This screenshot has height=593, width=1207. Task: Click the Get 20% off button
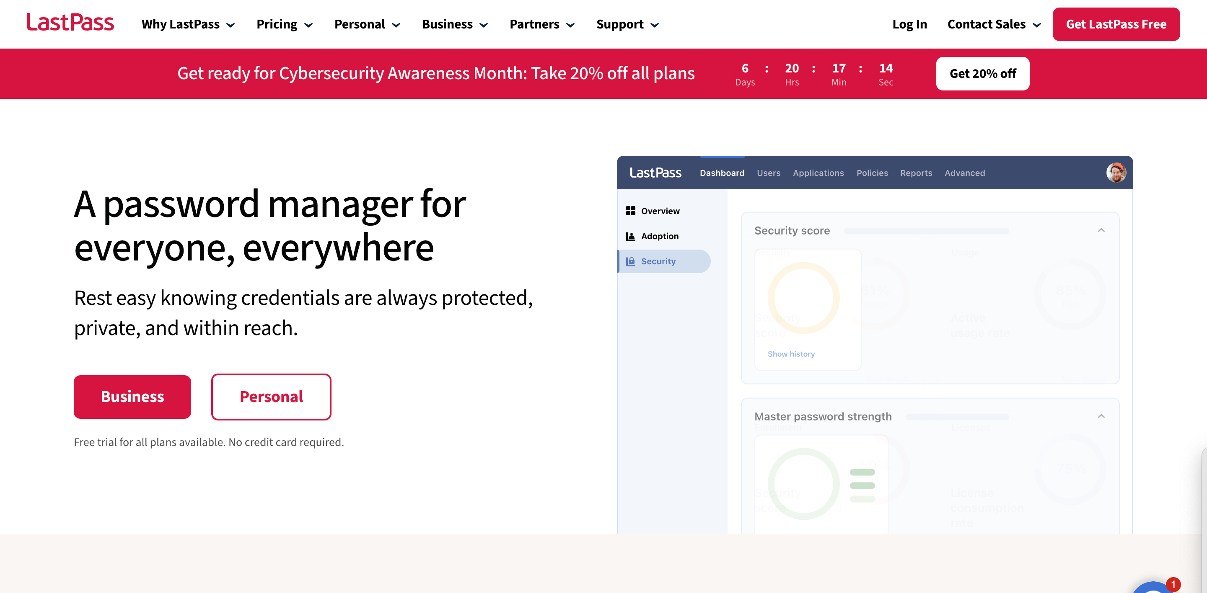click(982, 74)
